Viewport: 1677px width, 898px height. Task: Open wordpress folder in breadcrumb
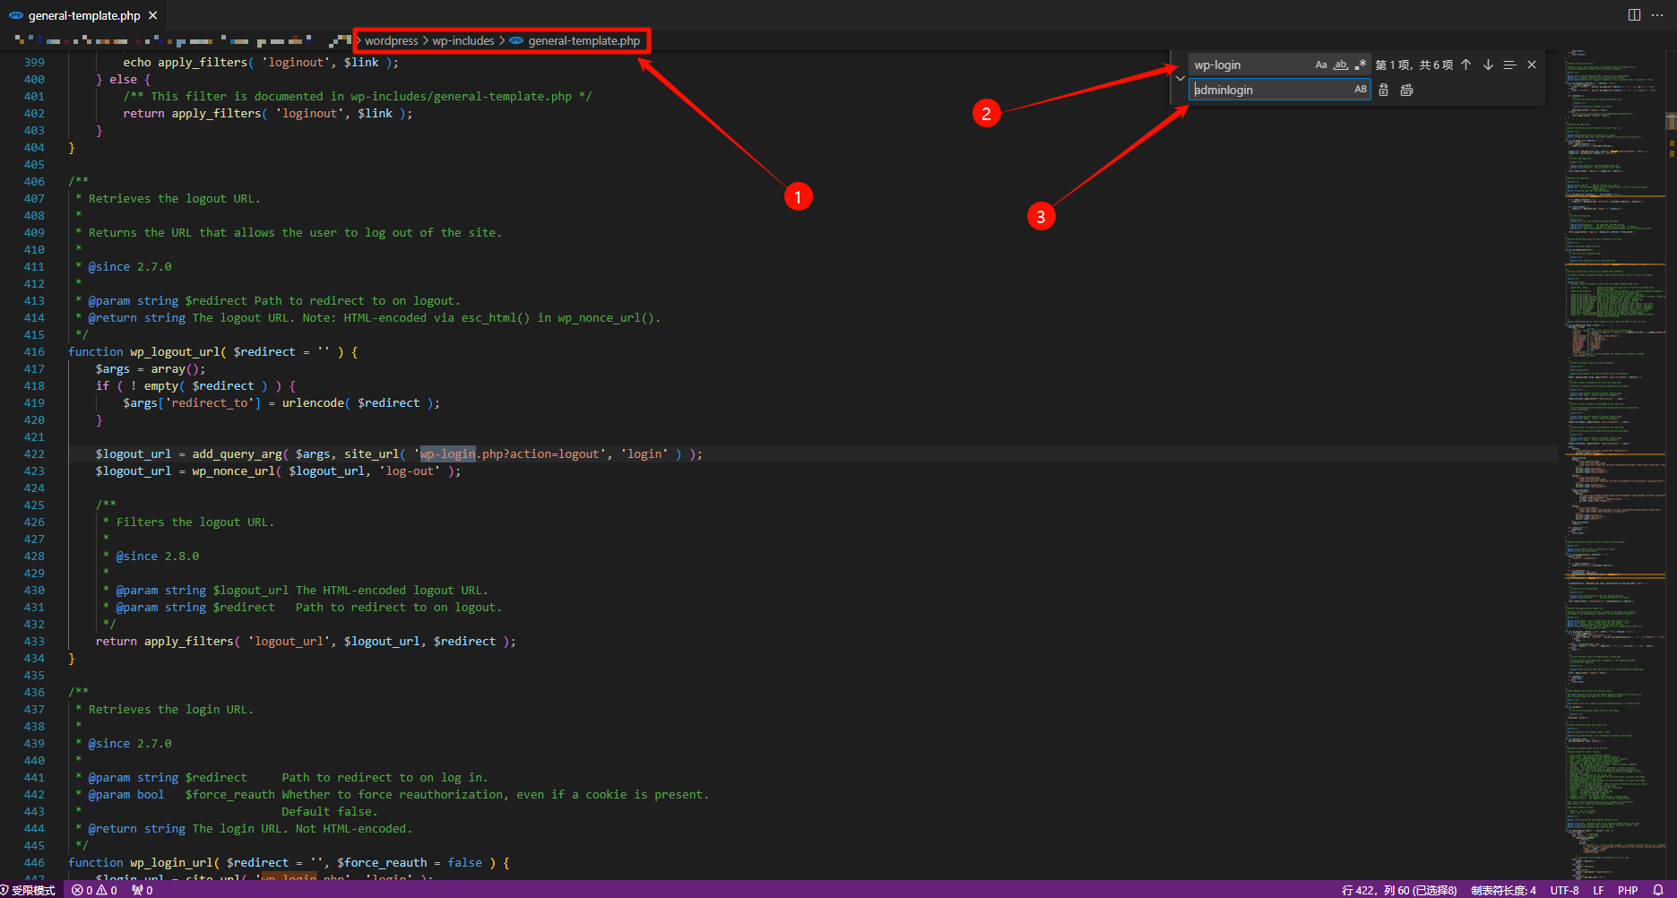pos(391,40)
